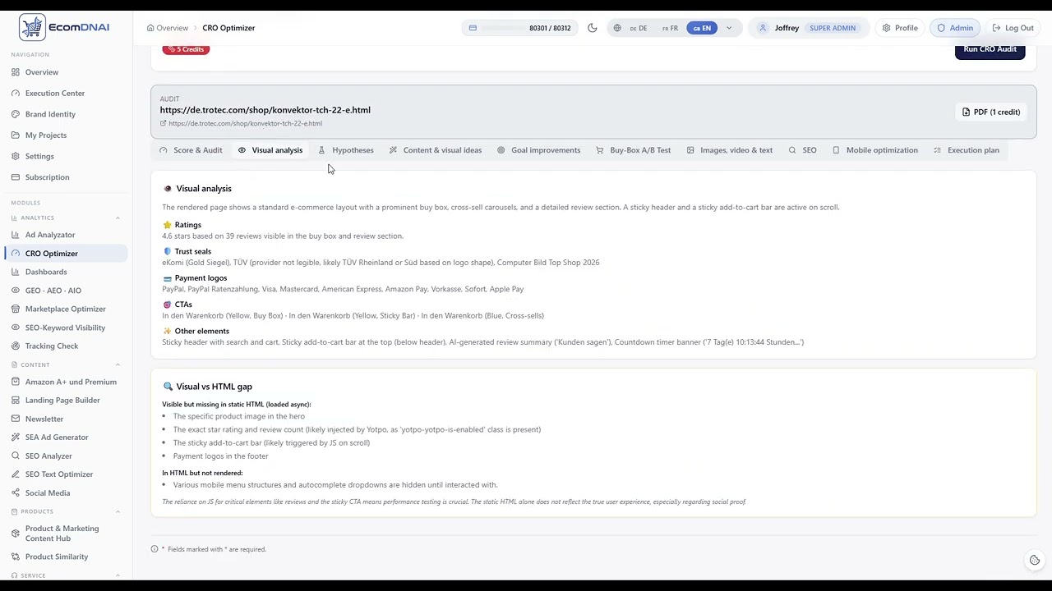
Task: Collapse the Content section chevron
Action: (x=118, y=364)
